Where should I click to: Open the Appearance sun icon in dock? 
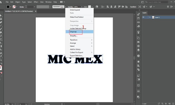click(138, 62)
